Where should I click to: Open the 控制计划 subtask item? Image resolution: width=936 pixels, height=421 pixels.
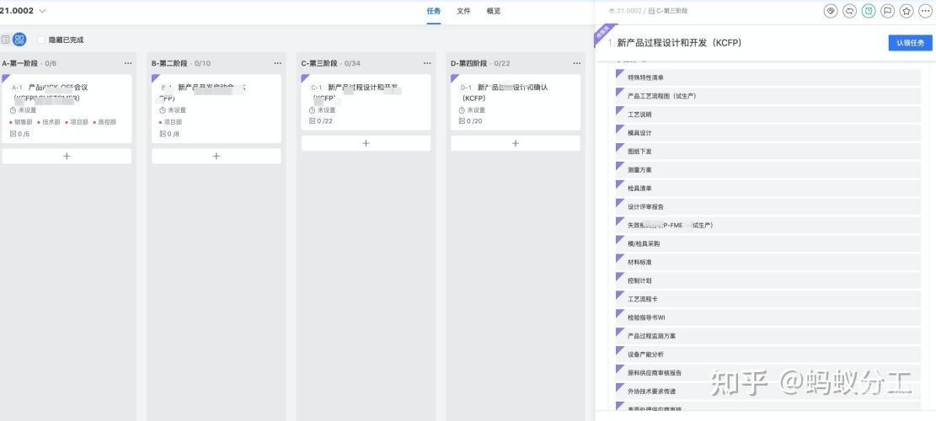click(768, 280)
